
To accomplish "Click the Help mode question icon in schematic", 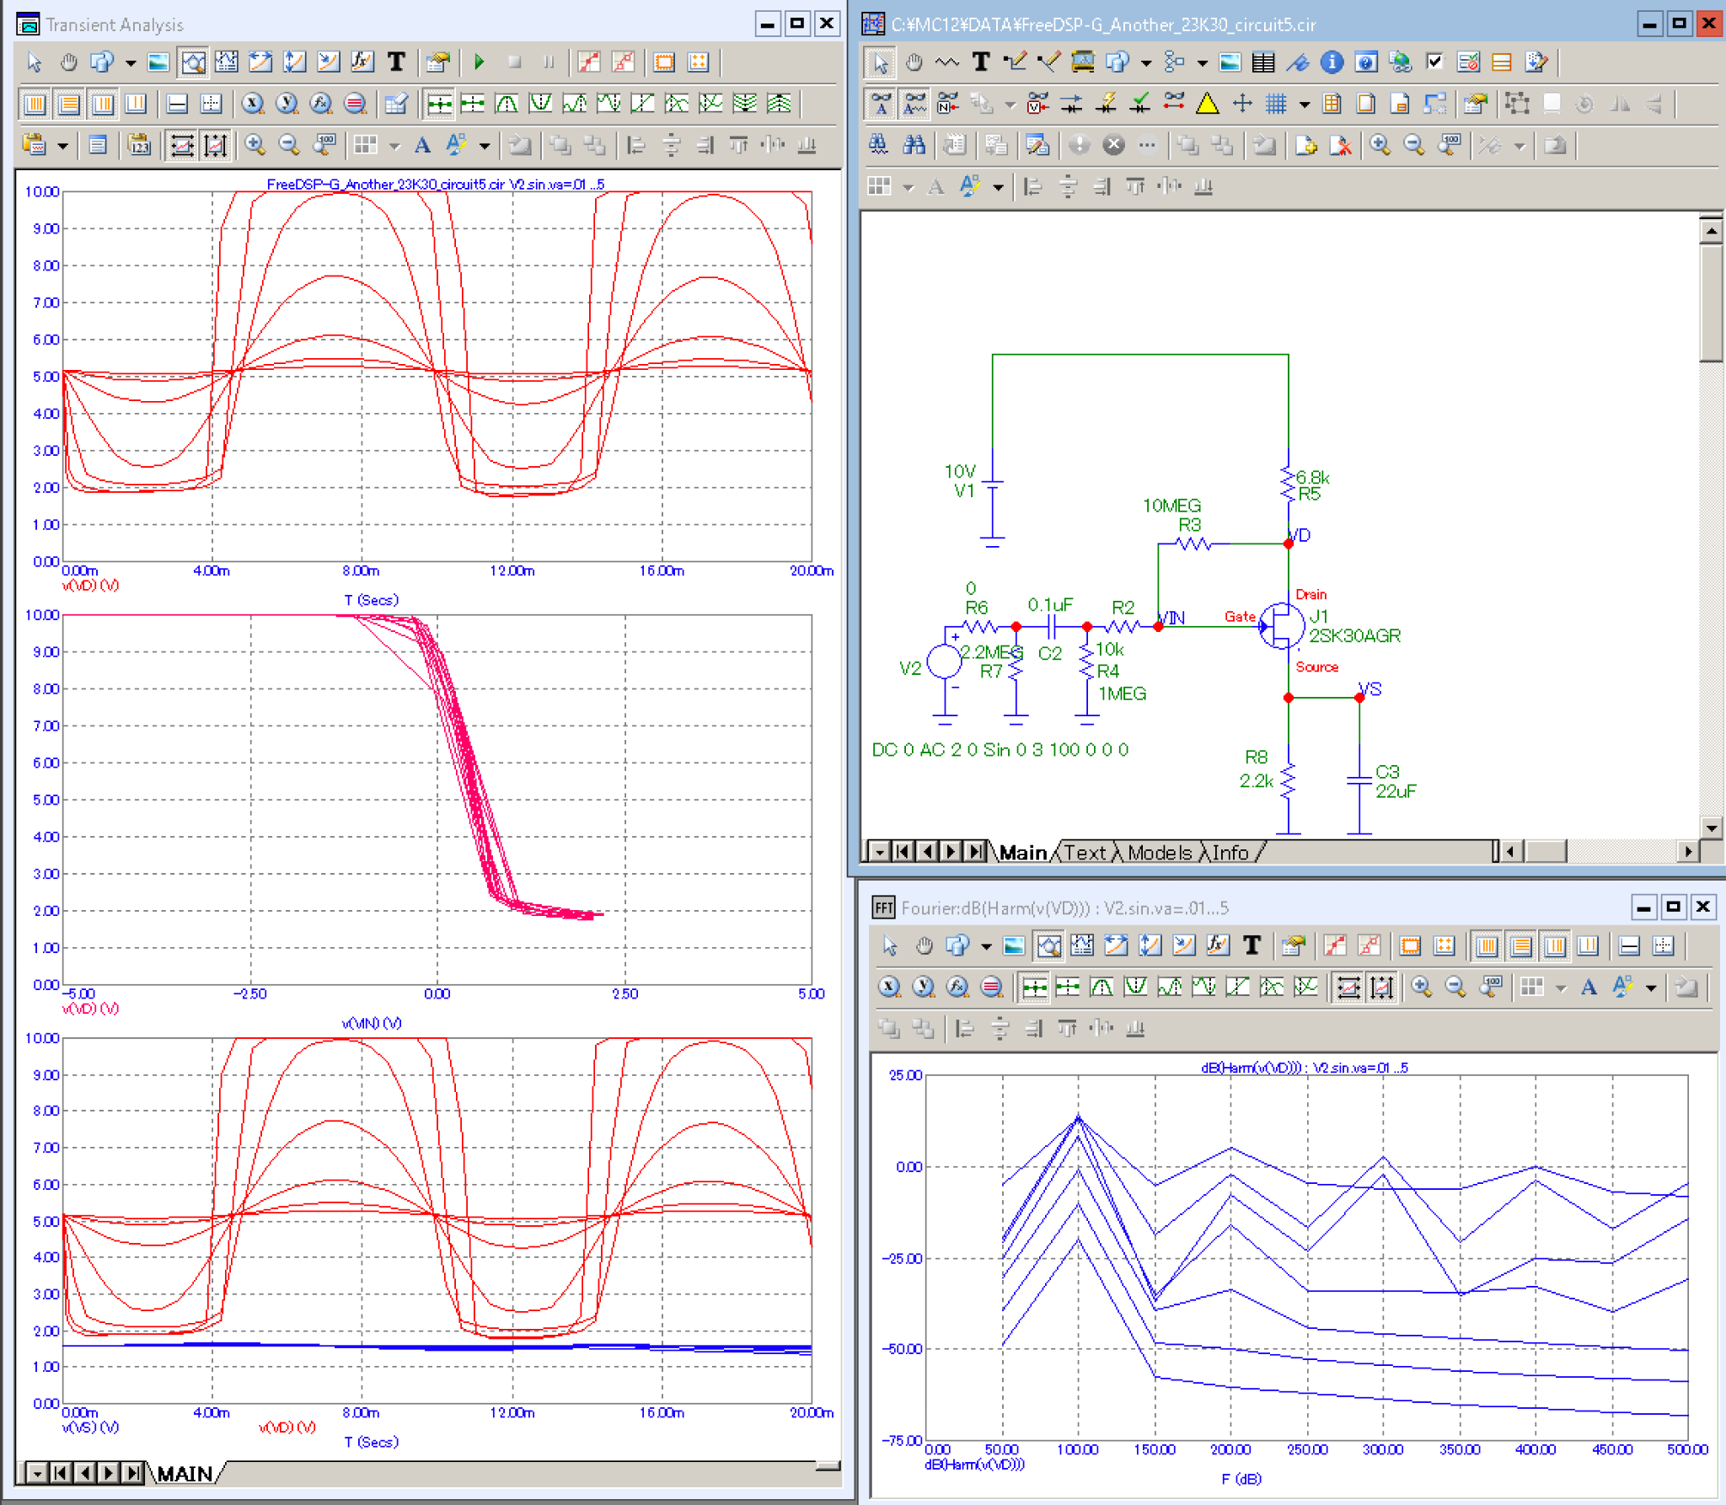I will point(1366,62).
